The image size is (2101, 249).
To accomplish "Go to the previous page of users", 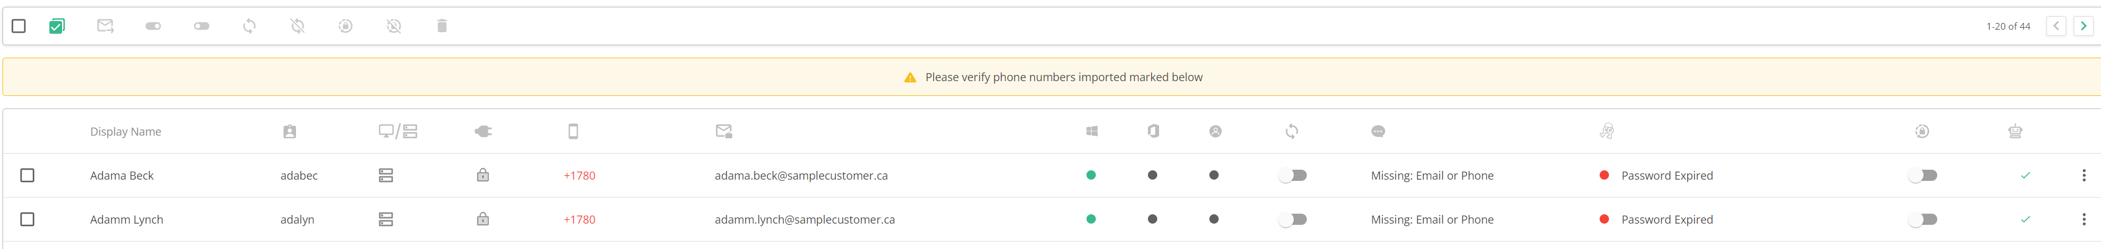I will coord(2056,26).
